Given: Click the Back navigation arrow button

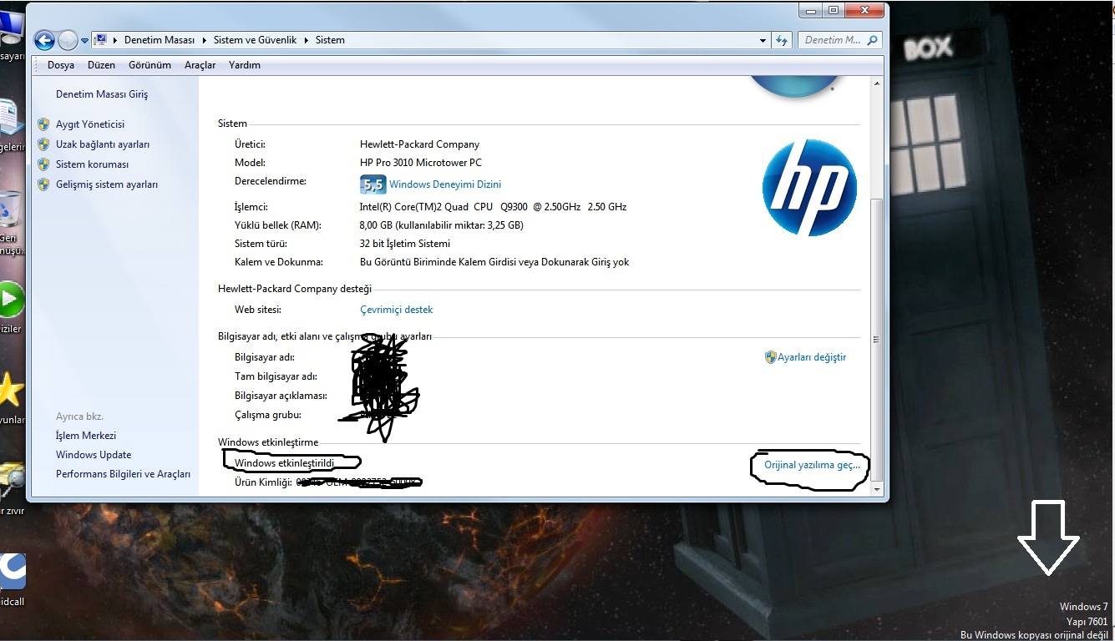Looking at the screenshot, I should click(x=44, y=39).
